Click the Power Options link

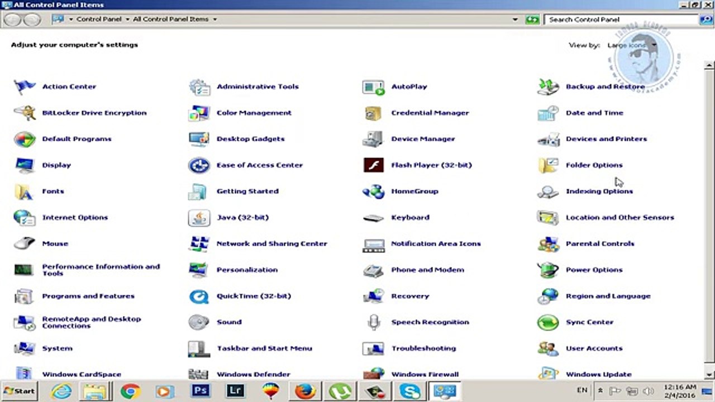click(x=594, y=270)
